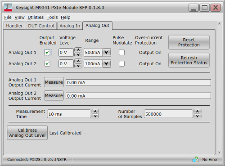The height and width of the screenshot is (166, 225).
Task: Click the Reset Protection button
Action: [x=189, y=42]
